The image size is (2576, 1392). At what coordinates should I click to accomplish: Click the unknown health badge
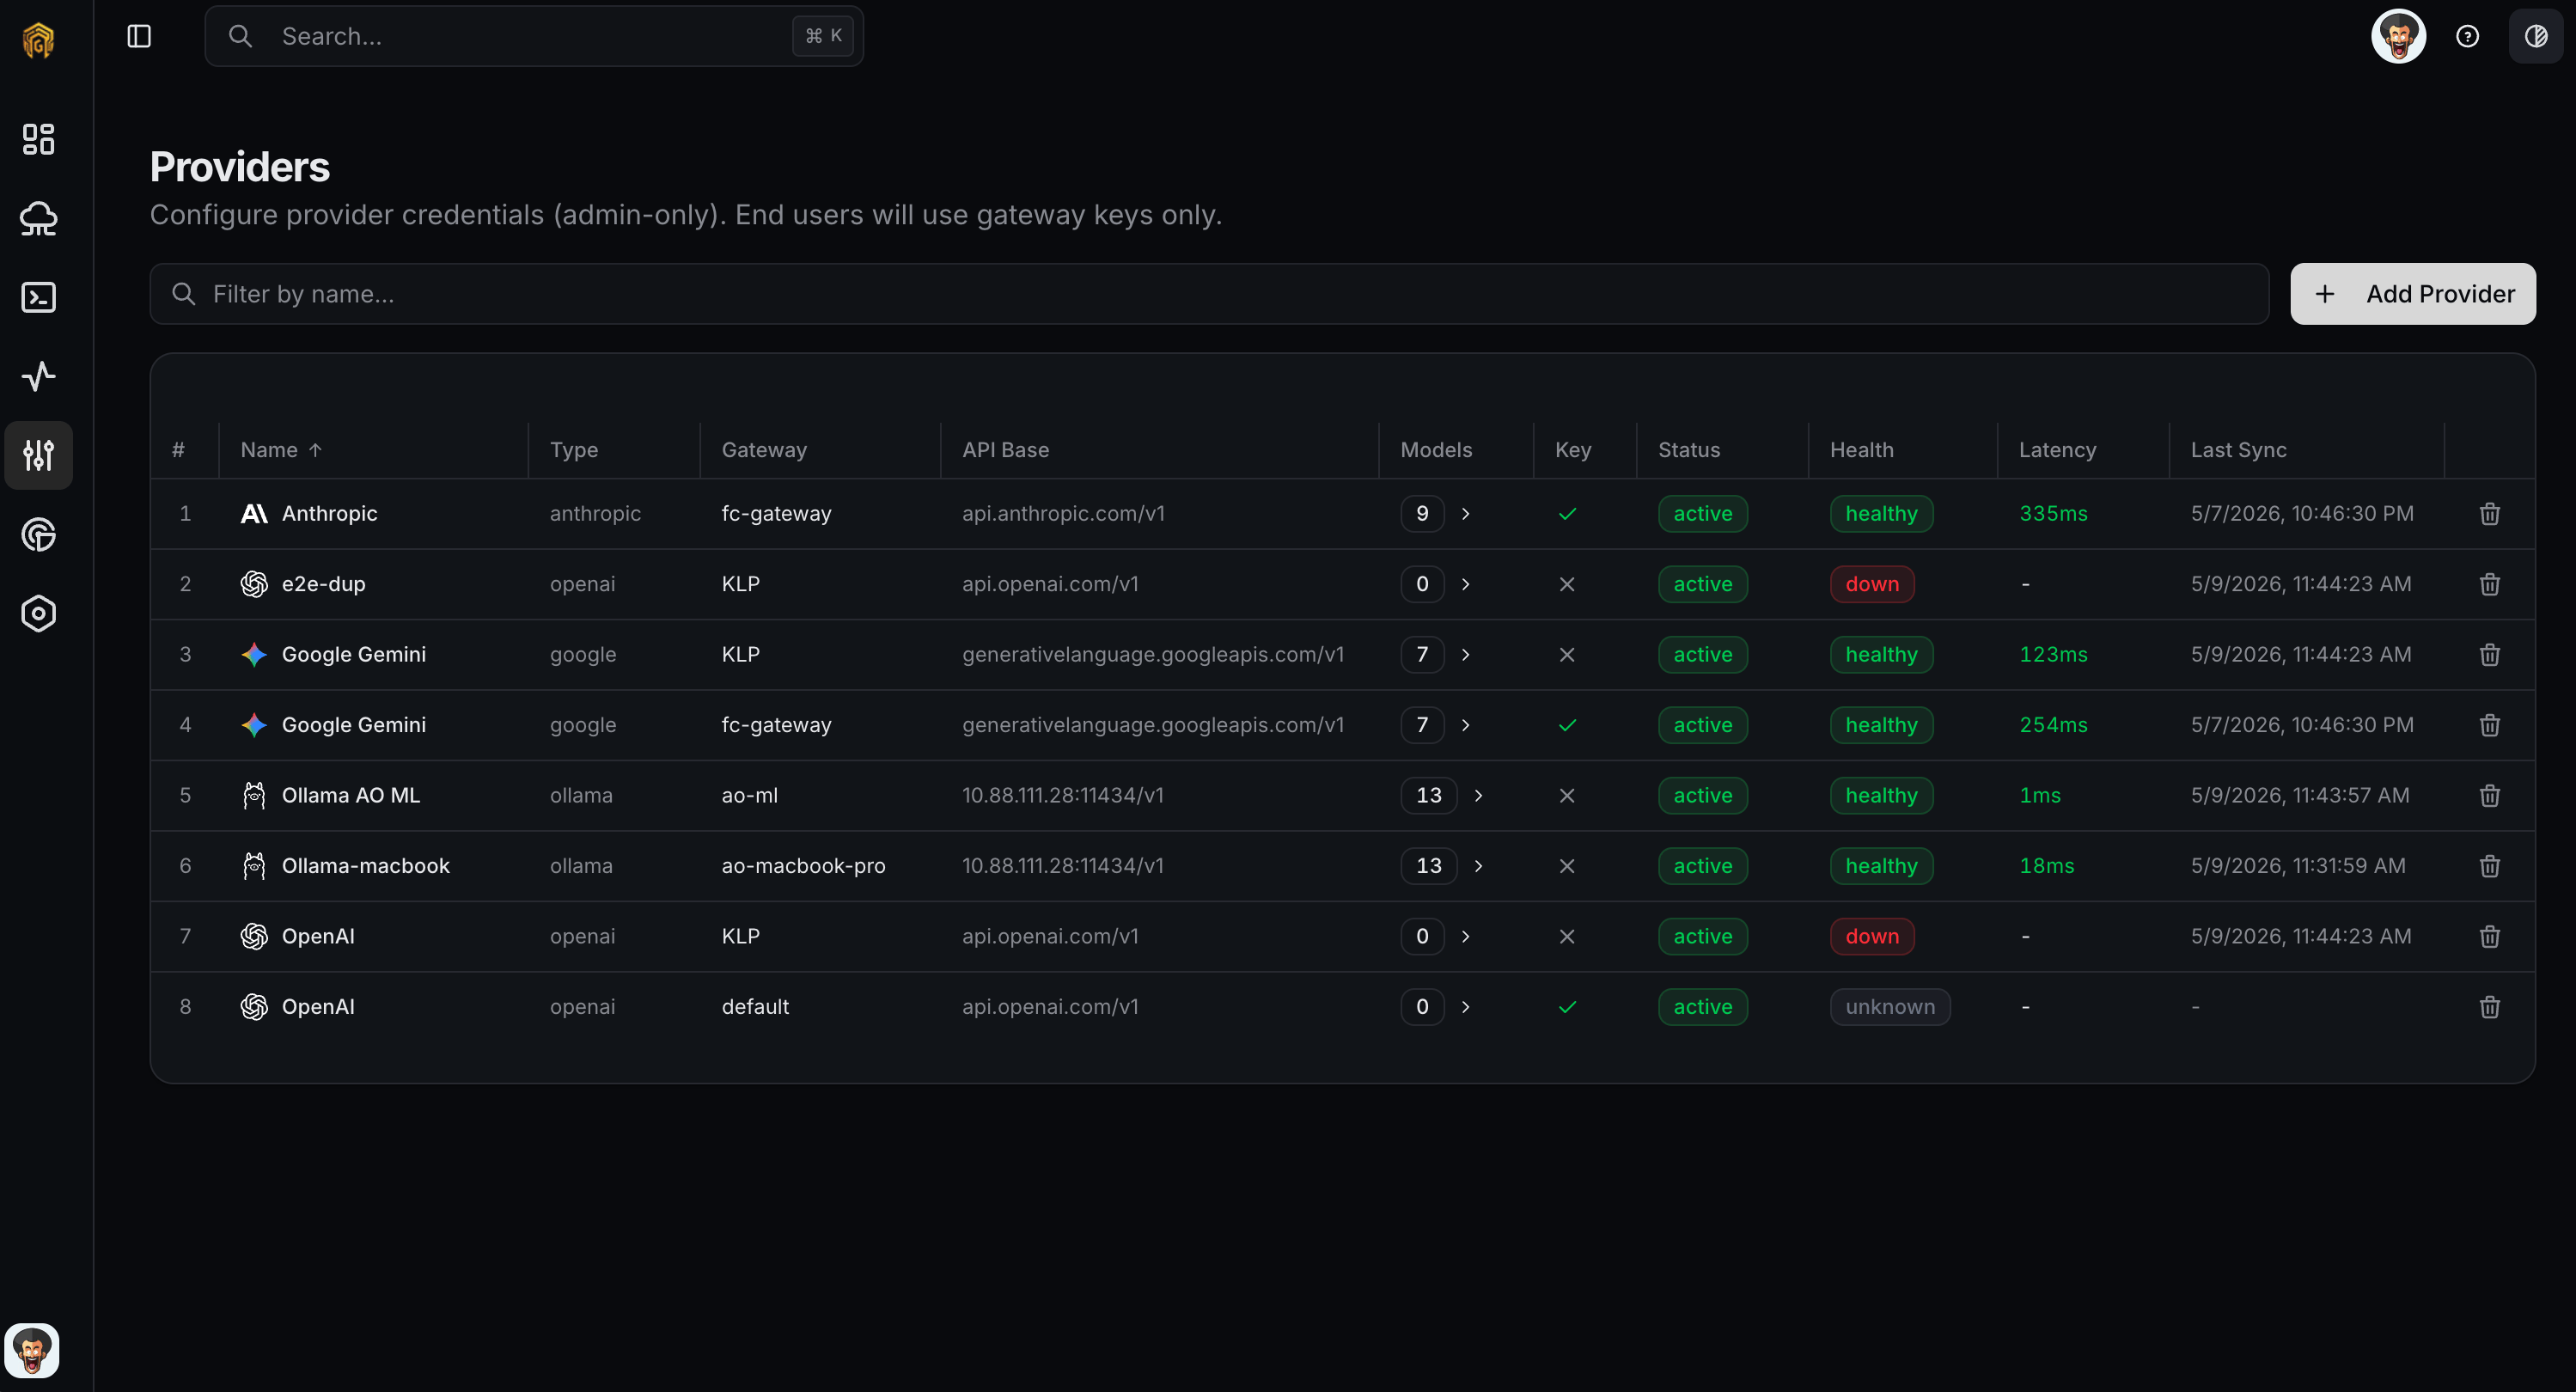coord(1889,1007)
